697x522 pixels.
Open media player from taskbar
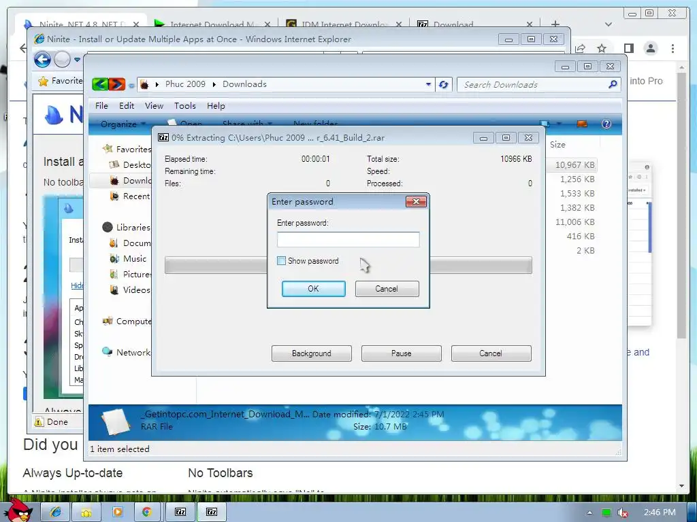pyautogui.click(x=118, y=512)
